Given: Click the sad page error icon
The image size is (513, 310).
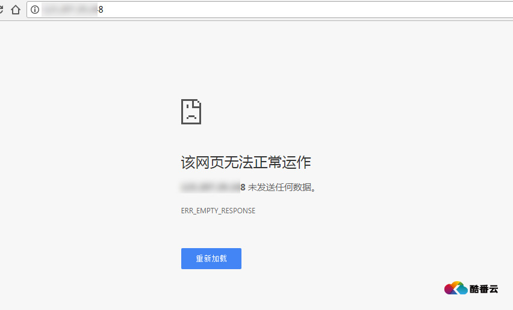Looking at the screenshot, I should coord(191,112).
